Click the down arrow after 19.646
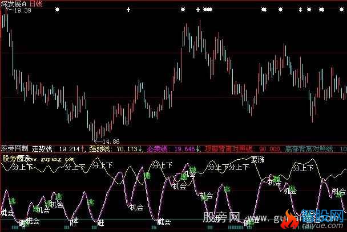 pos(197,149)
